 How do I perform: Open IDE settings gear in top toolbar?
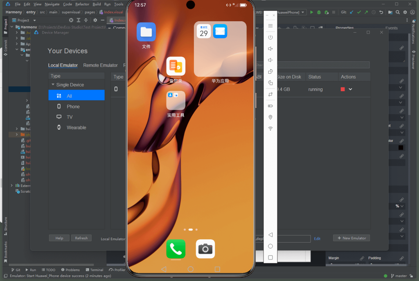pos(405,12)
